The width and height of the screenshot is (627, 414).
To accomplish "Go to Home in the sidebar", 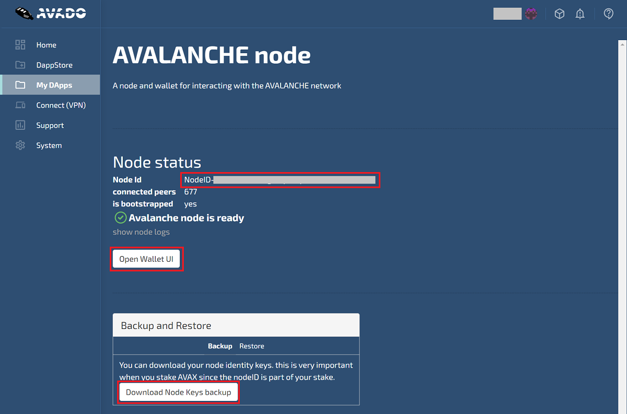I will pyautogui.click(x=46, y=45).
